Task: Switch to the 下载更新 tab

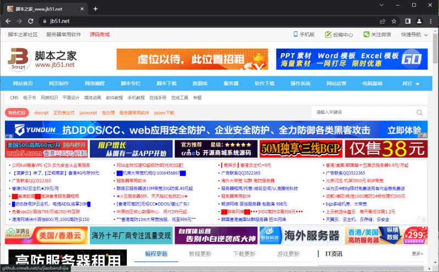Action: (244, 254)
